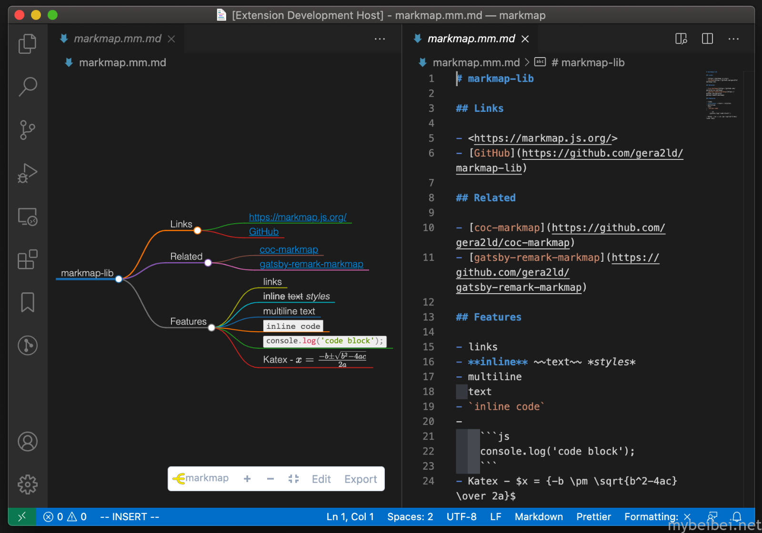Open the Bookmarks view in activity bar

pyautogui.click(x=28, y=302)
